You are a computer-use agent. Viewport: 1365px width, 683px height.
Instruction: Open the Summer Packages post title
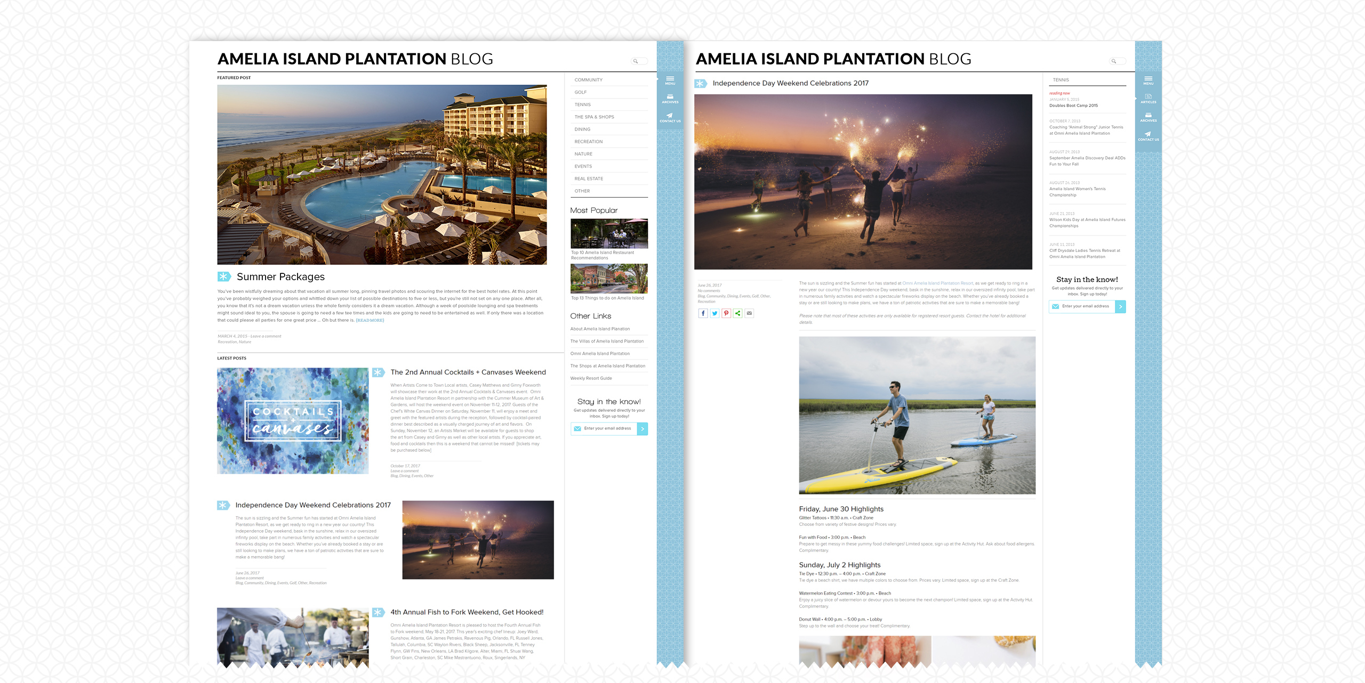point(280,277)
